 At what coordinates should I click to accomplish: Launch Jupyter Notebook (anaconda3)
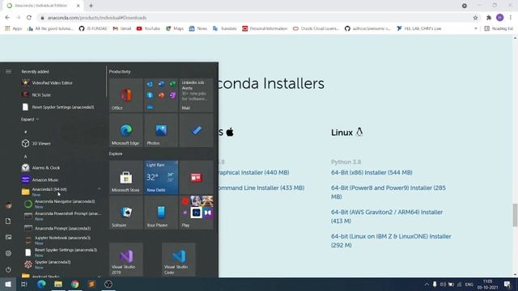coord(63,240)
